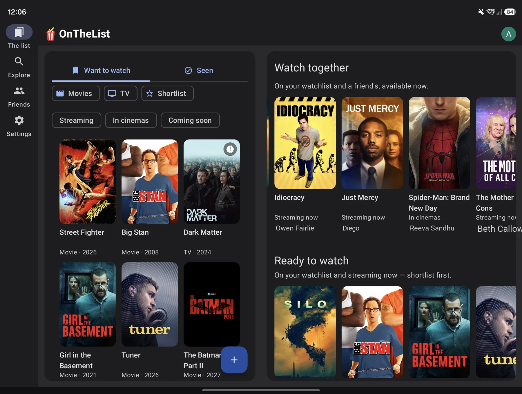
Task: Toggle the In cinemas filter chip
Action: tap(131, 120)
